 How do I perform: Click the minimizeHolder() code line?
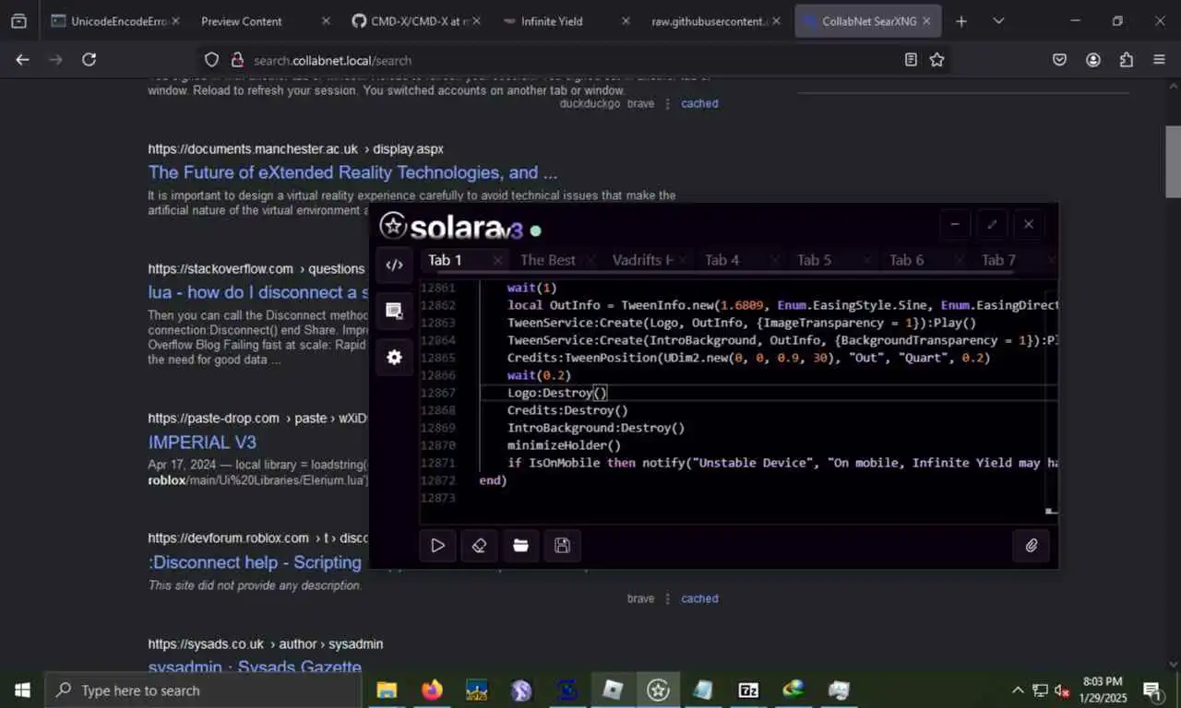pyautogui.click(x=564, y=445)
